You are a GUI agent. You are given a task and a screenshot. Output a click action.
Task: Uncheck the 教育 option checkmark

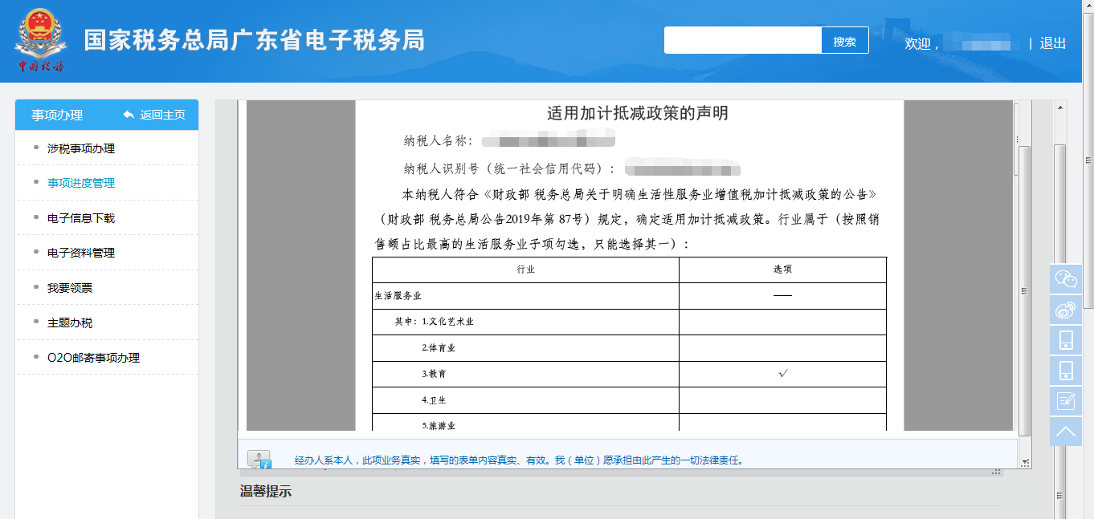pos(783,373)
